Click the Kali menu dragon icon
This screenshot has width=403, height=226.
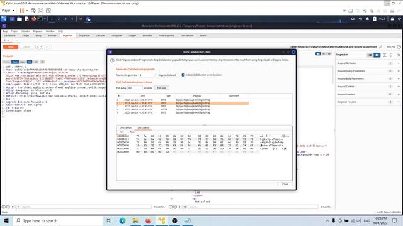(4, 19)
